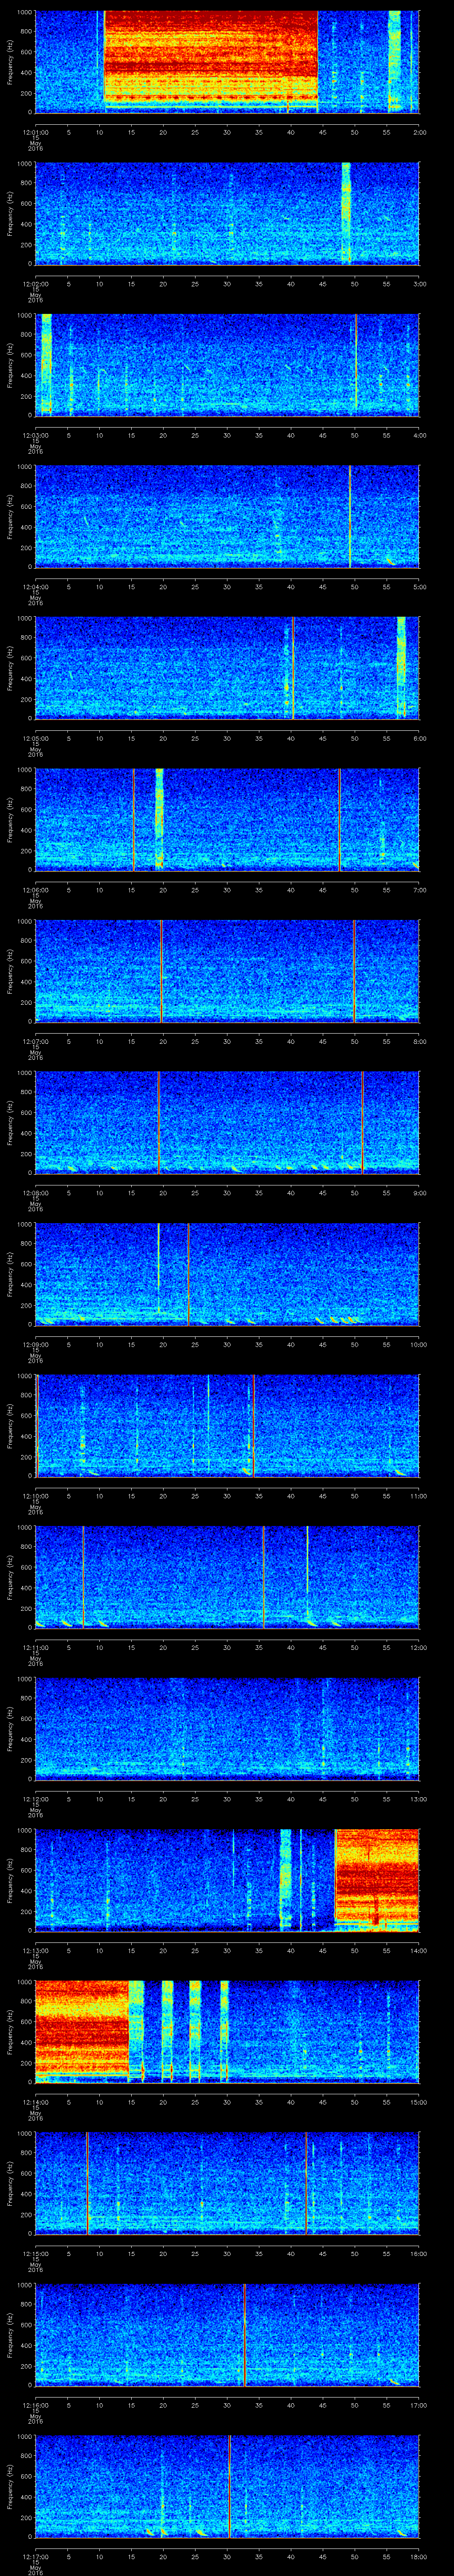Click the 12:04:00 start time label
This screenshot has width=454, height=2576.
(36, 586)
